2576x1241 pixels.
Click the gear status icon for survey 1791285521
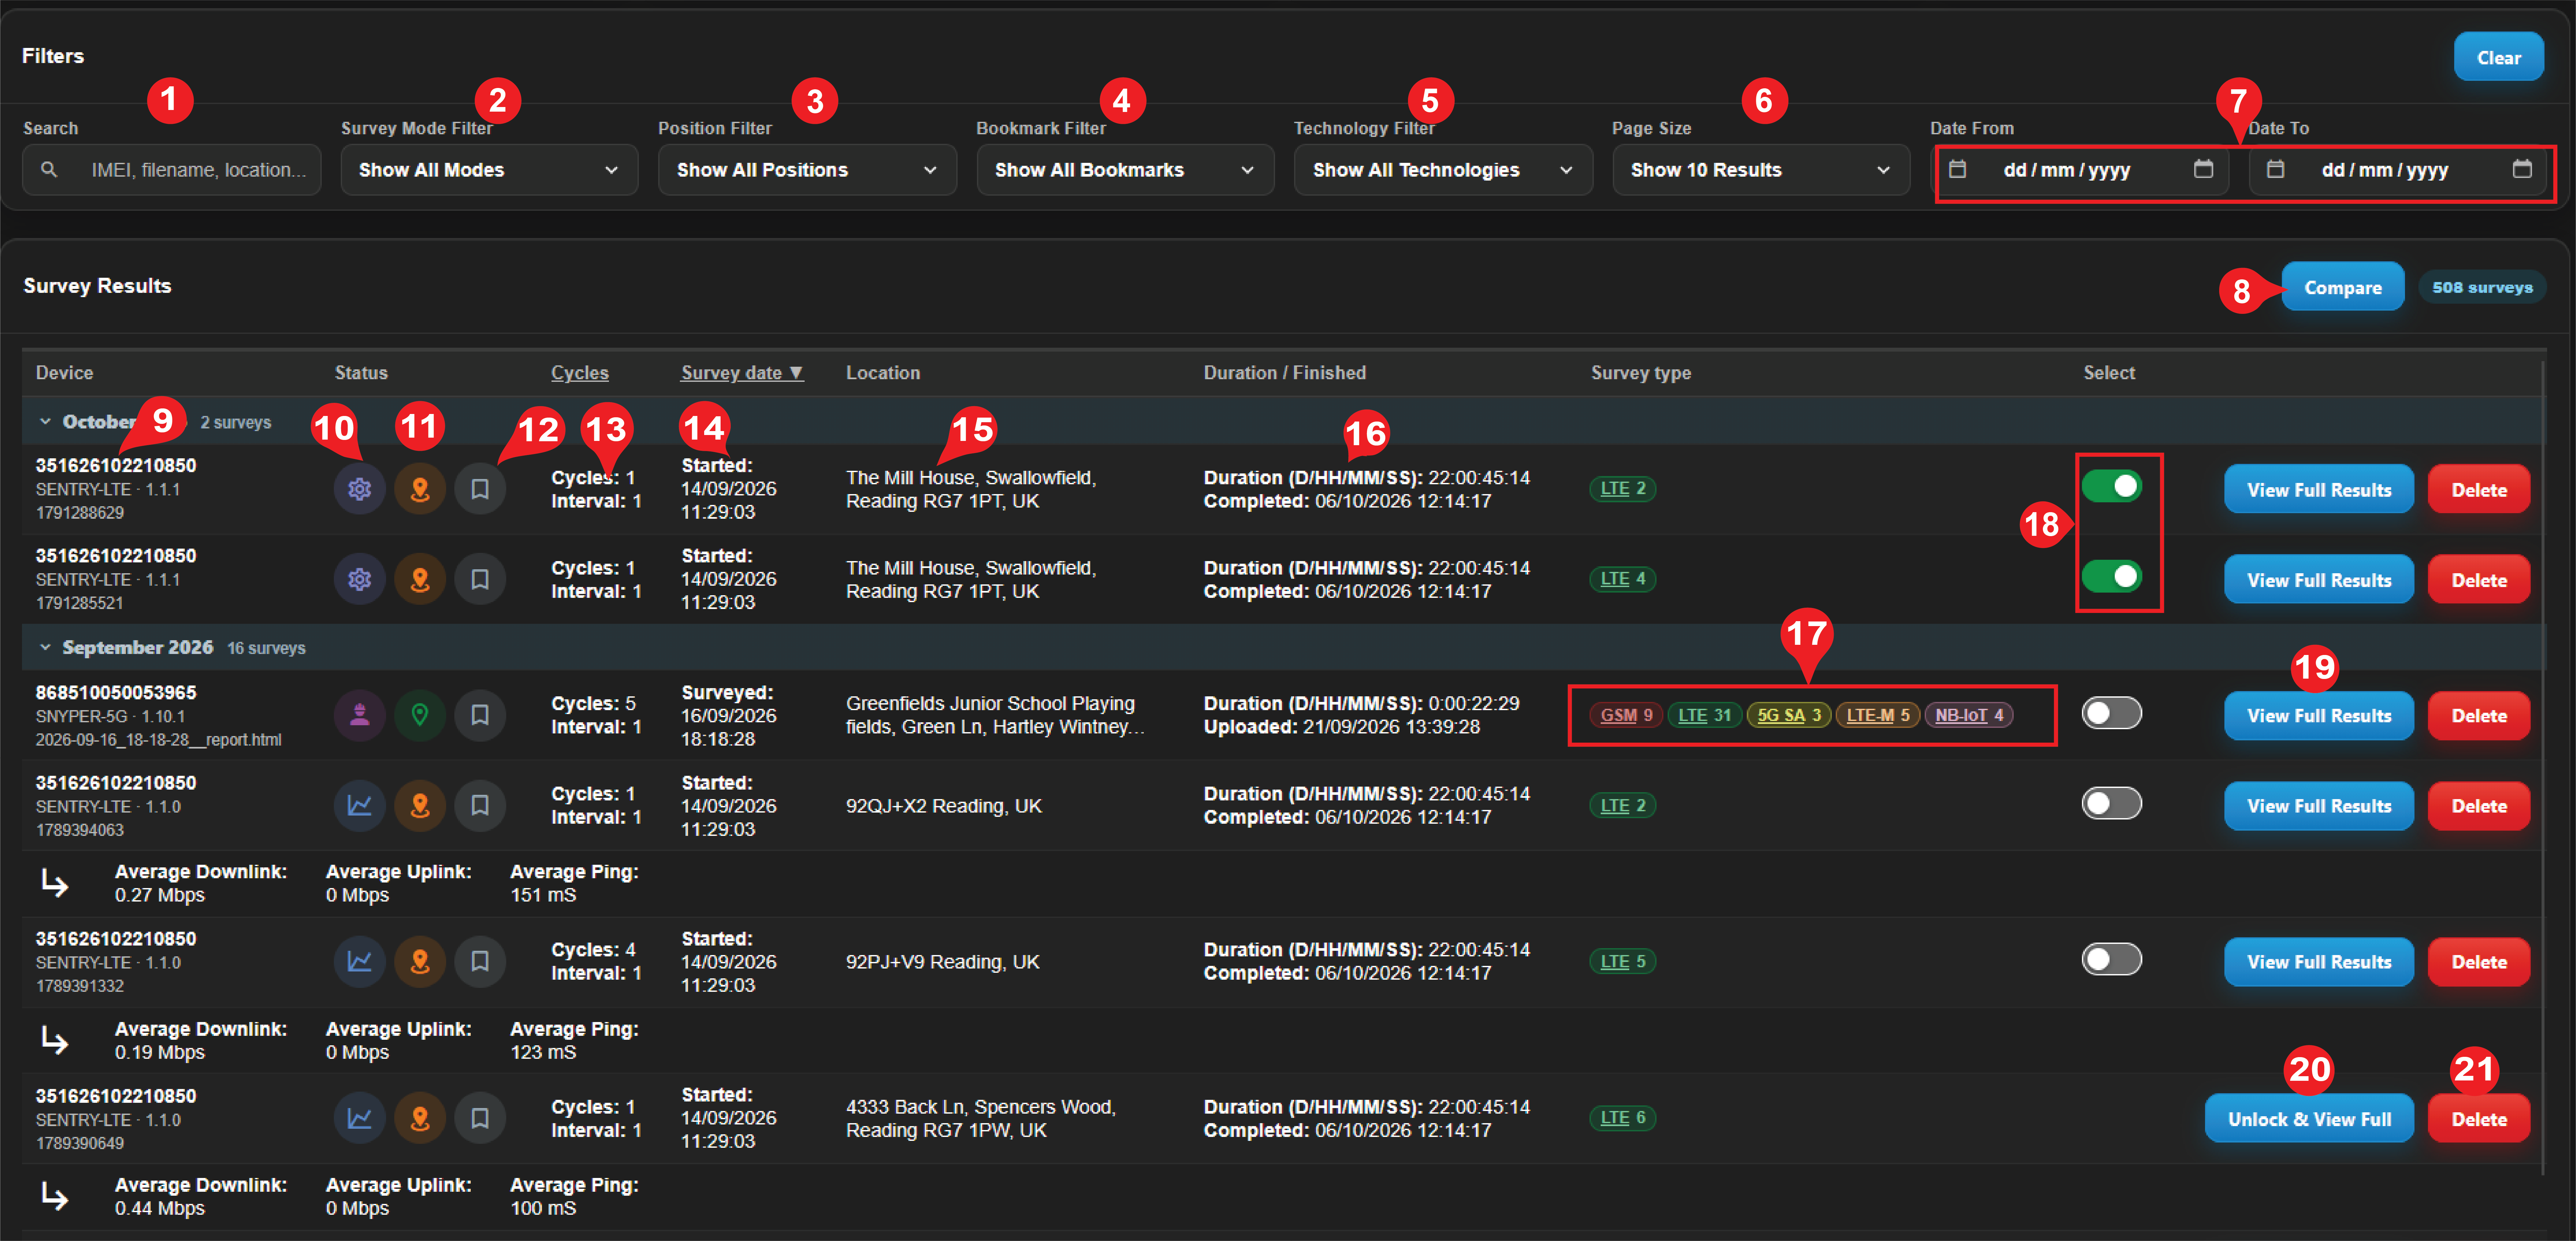(x=359, y=579)
